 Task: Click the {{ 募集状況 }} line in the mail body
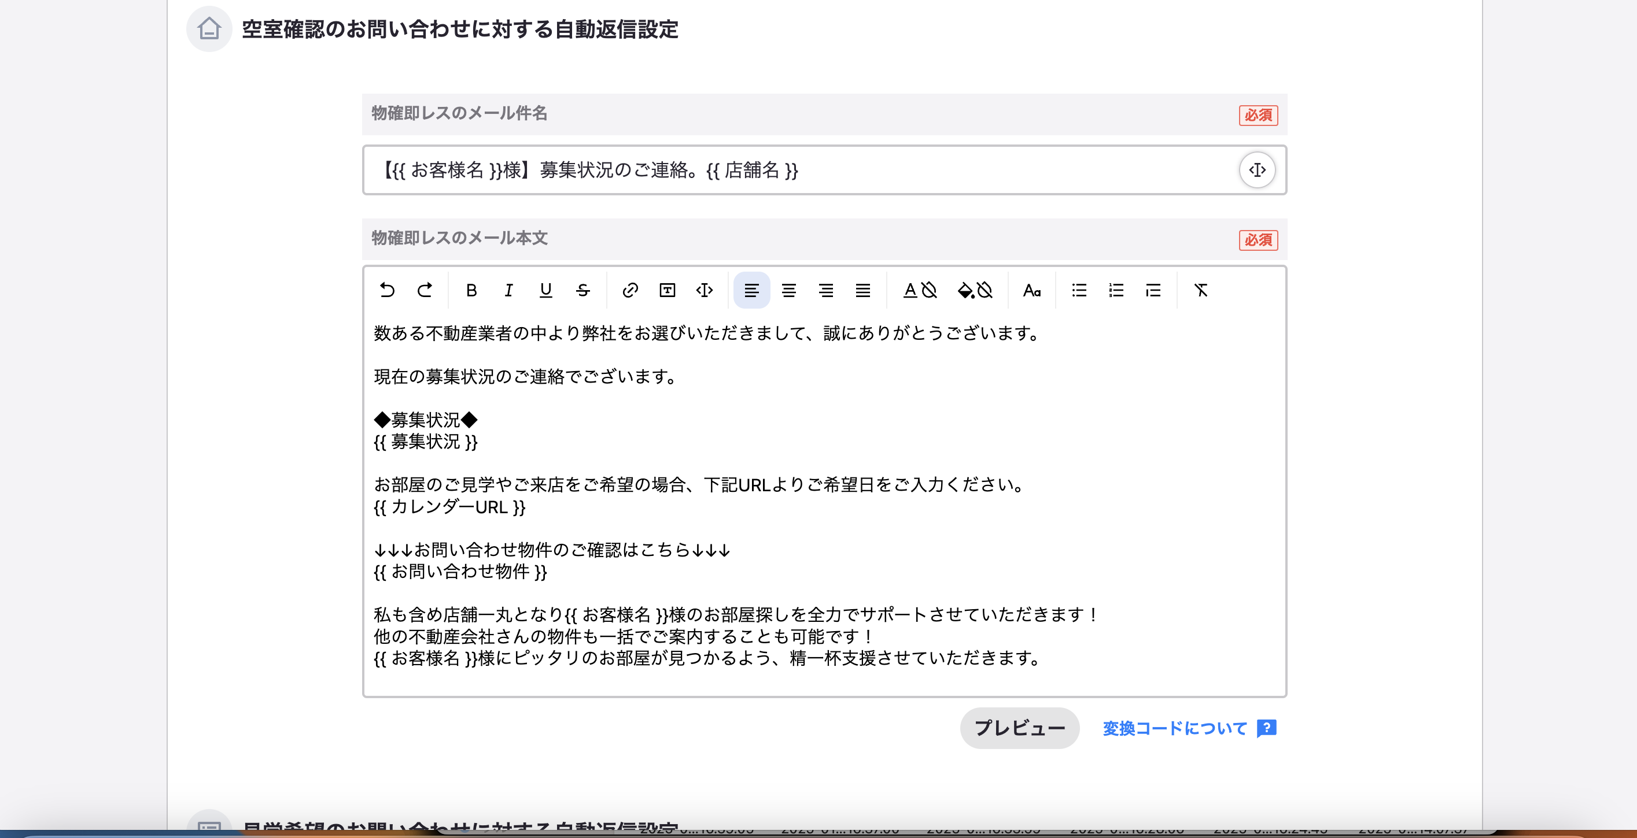tap(426, 442)
